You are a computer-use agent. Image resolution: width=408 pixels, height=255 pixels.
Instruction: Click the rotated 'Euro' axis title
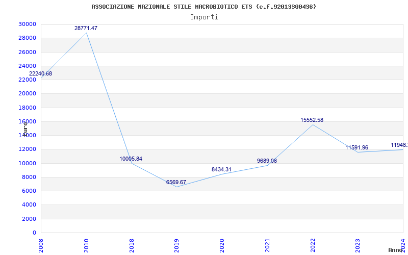coord(25,129)
